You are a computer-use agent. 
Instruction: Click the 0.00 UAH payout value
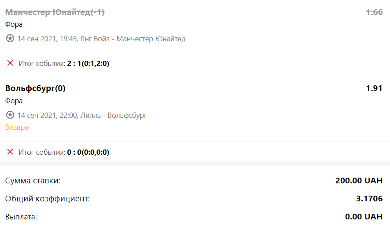pos(364,217)
